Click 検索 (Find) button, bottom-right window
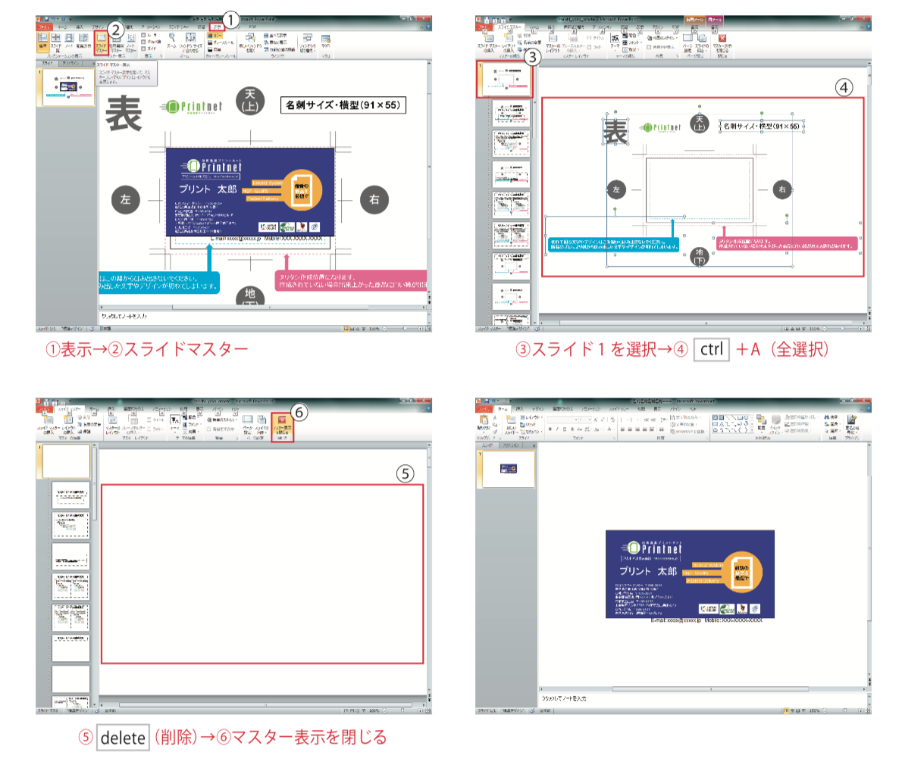Viewport: 902px width, 771px height. coord(832,417)
